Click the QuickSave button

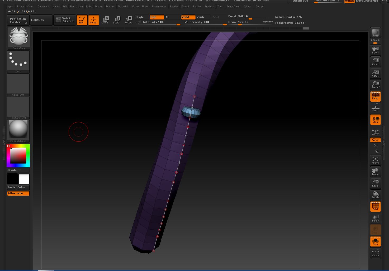click(301, 1)
